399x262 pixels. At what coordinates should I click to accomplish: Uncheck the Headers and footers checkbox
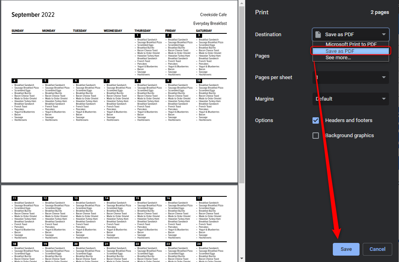pyautogui.click(x=316, y=120)
